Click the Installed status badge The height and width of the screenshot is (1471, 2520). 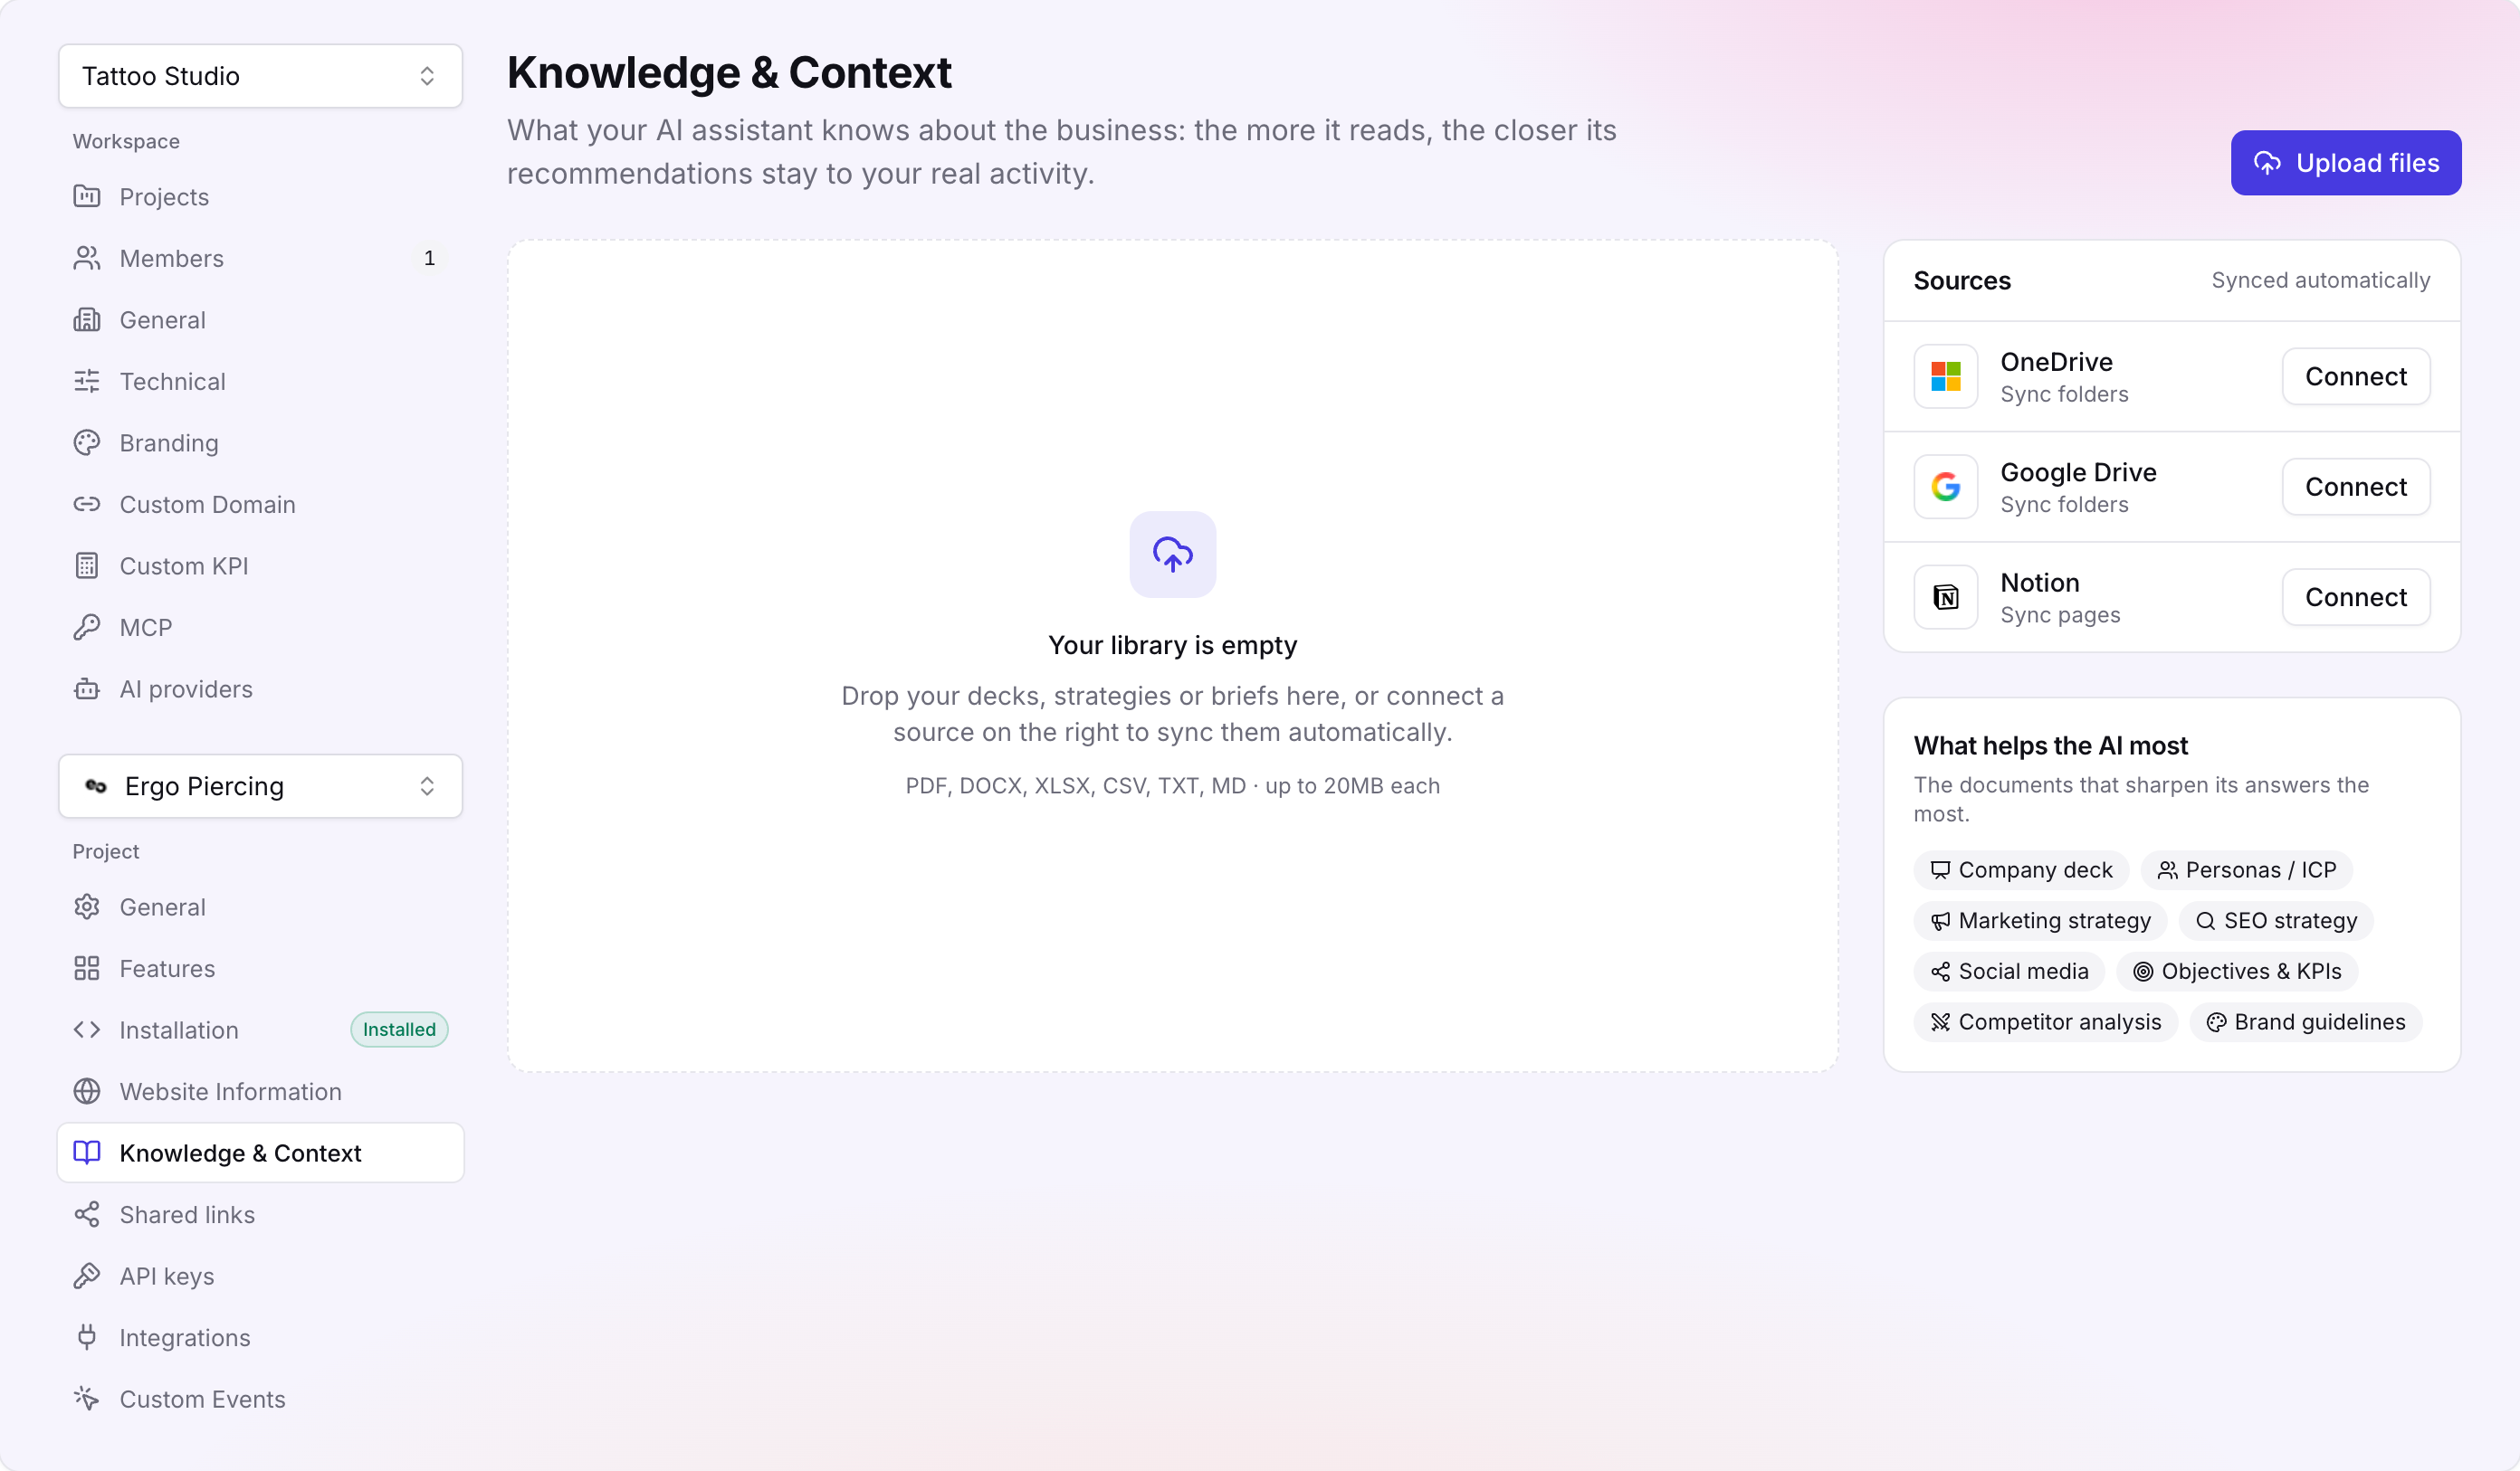point(399,1030)
